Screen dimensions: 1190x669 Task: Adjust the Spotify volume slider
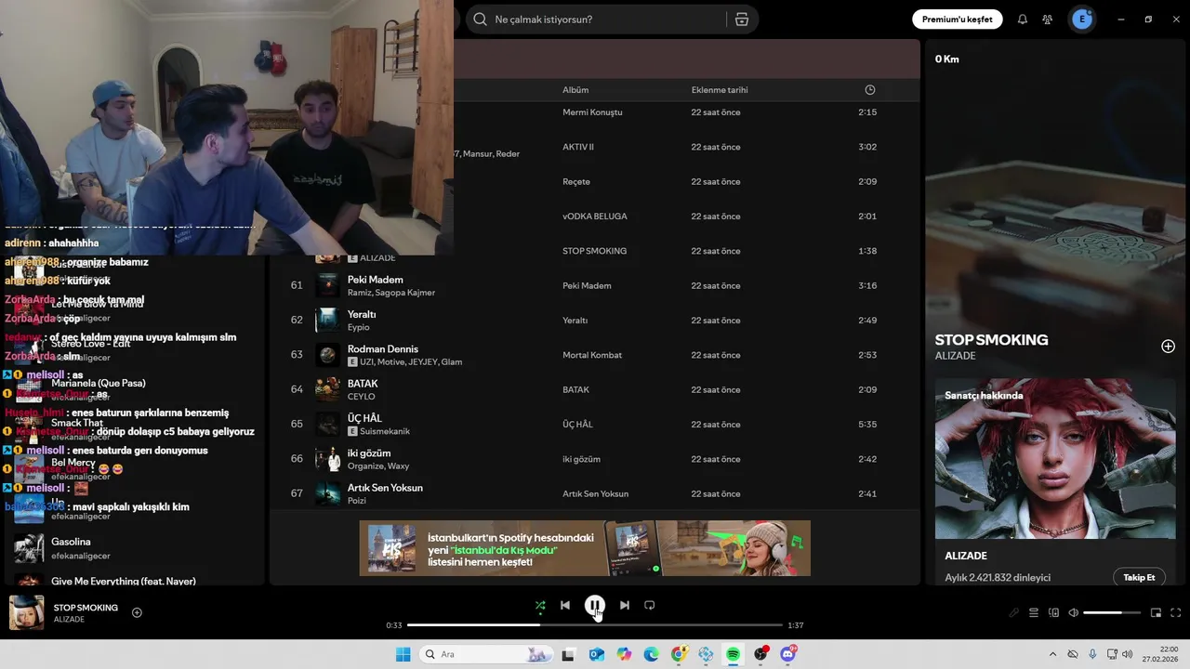1112,612
